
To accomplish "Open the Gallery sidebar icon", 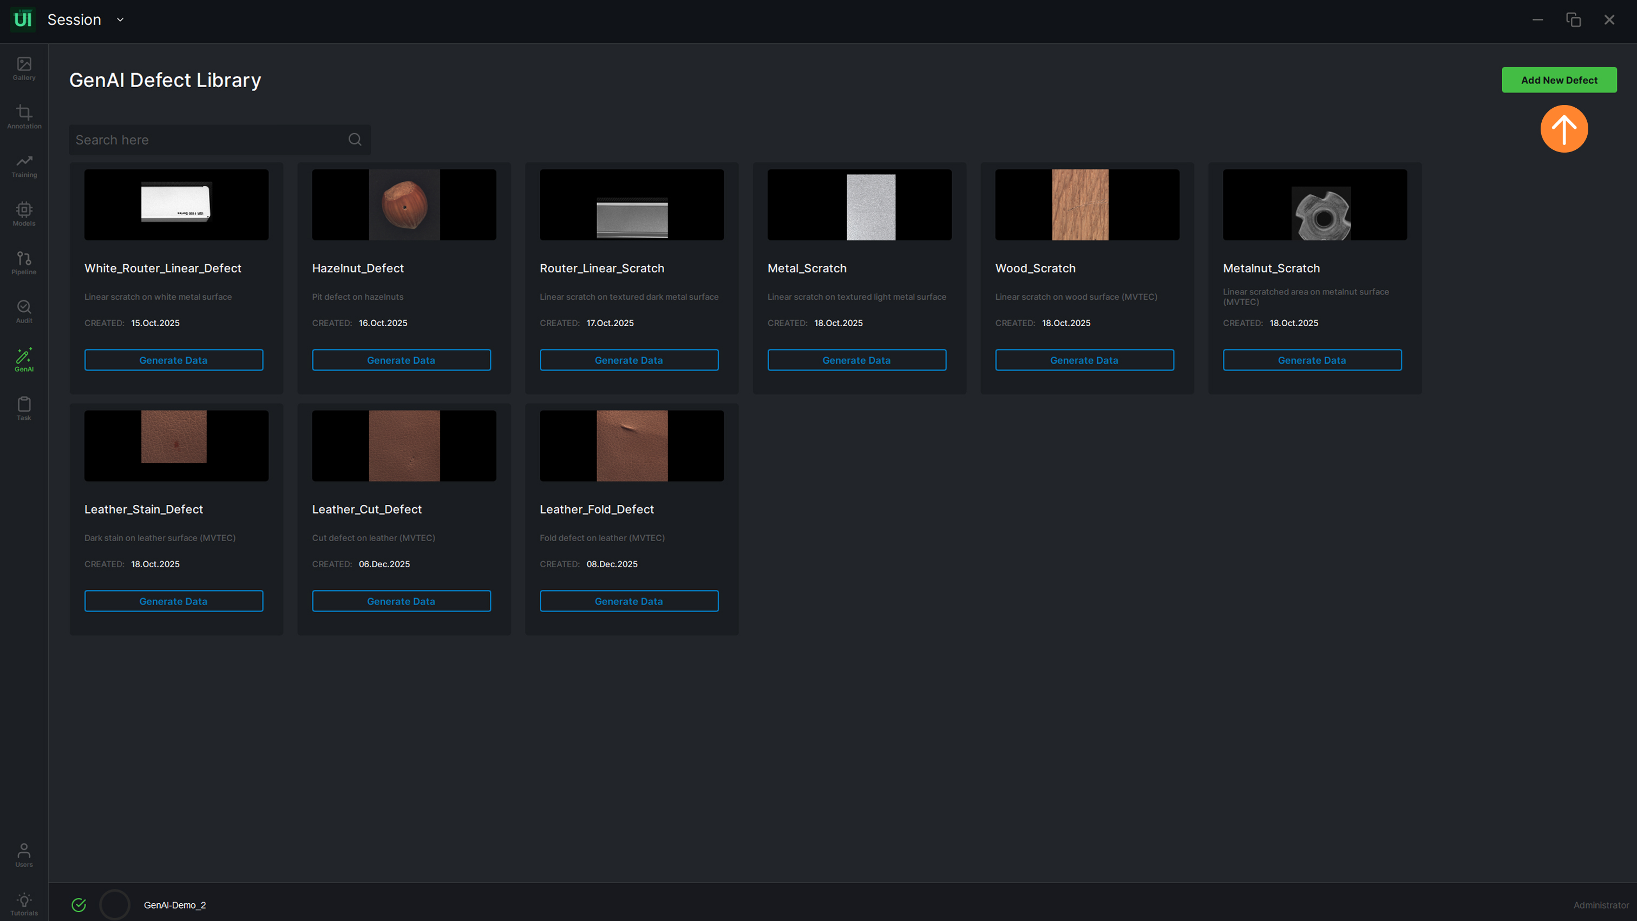I will click(24, 68).
